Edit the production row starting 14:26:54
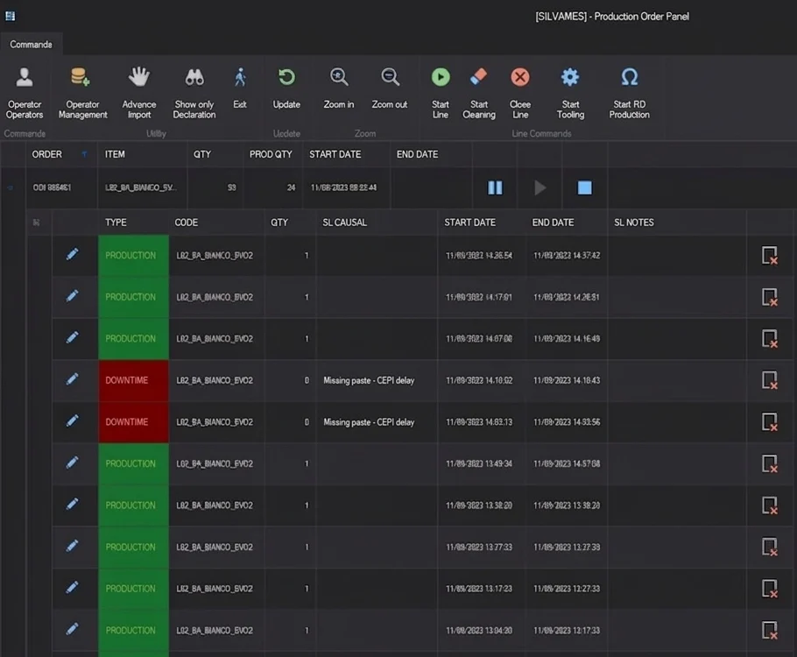The image size is (797, 657). click(72, 254)
